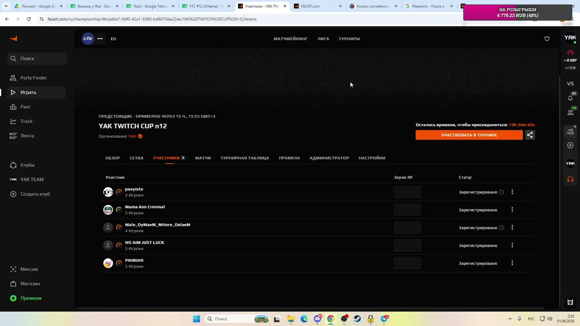Reload the page in Chrome
580x326 pixels.
point(29,19)
